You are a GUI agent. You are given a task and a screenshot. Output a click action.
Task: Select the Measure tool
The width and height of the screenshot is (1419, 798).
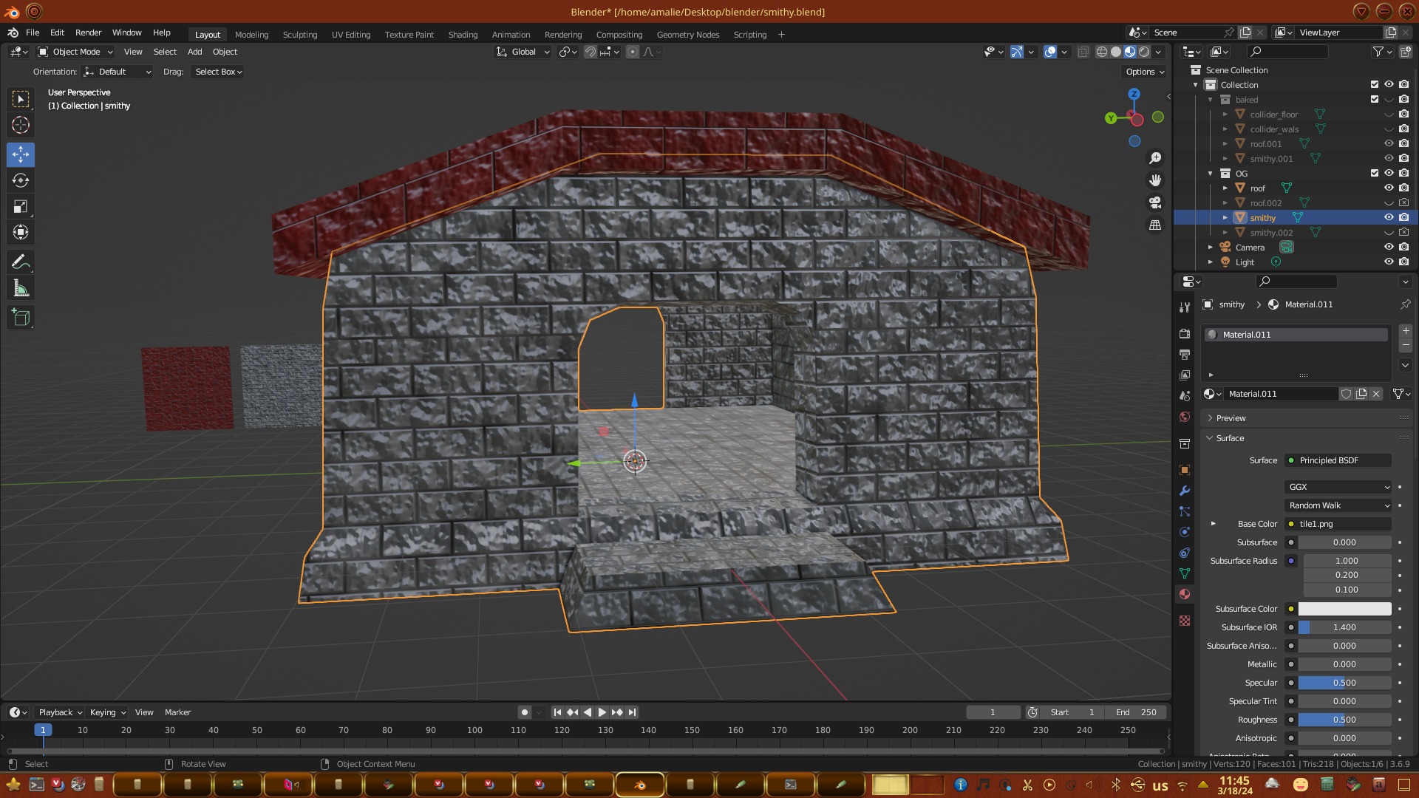click(x=21, y=289)
